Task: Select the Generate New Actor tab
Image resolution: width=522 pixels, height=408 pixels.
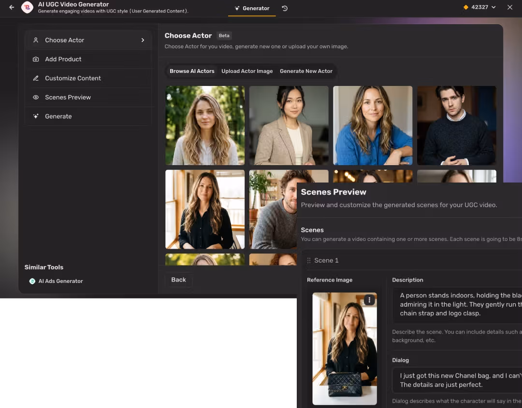Action: click(306, 71)
